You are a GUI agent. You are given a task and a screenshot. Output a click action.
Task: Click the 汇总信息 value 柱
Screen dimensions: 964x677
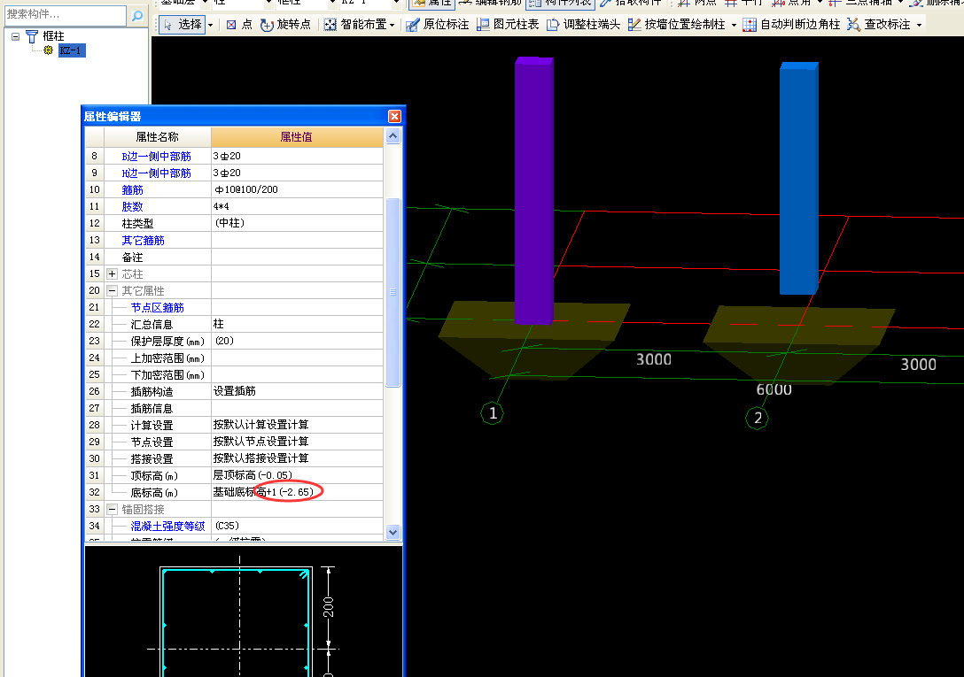(297, 325)
